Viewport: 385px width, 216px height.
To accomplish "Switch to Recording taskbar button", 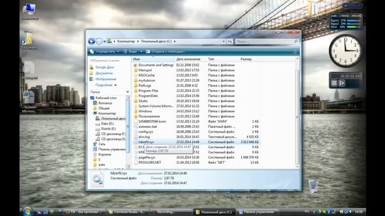I will [x=170, y=212].
